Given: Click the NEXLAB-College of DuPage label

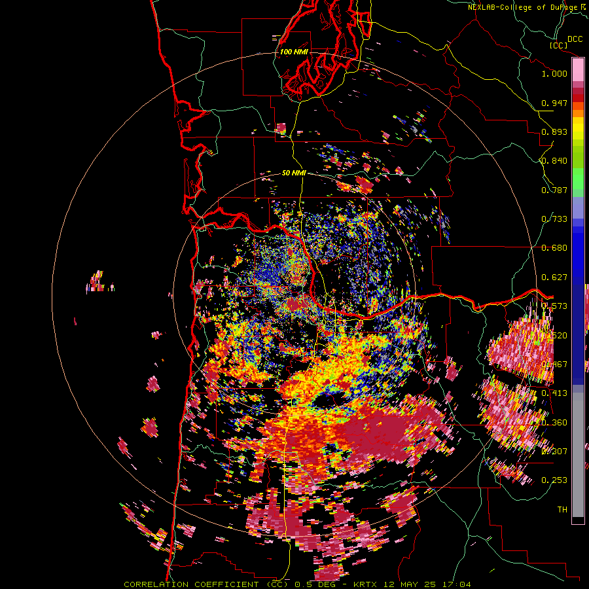Looking at the screenshot, I should (x=522, y=7).
